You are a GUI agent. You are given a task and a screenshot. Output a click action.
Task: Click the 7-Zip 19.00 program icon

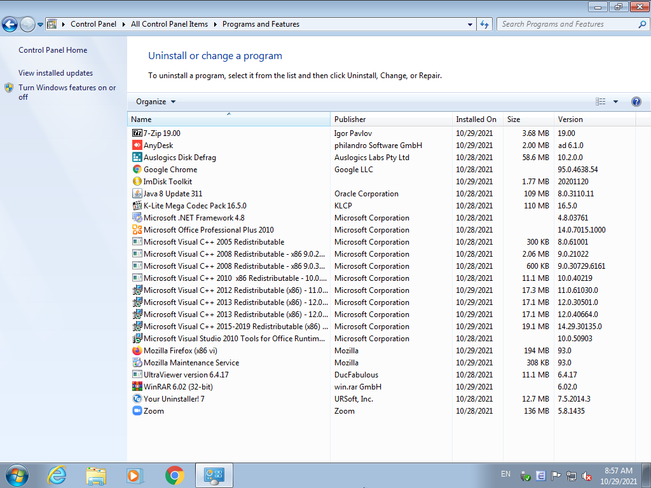(137, 133)
